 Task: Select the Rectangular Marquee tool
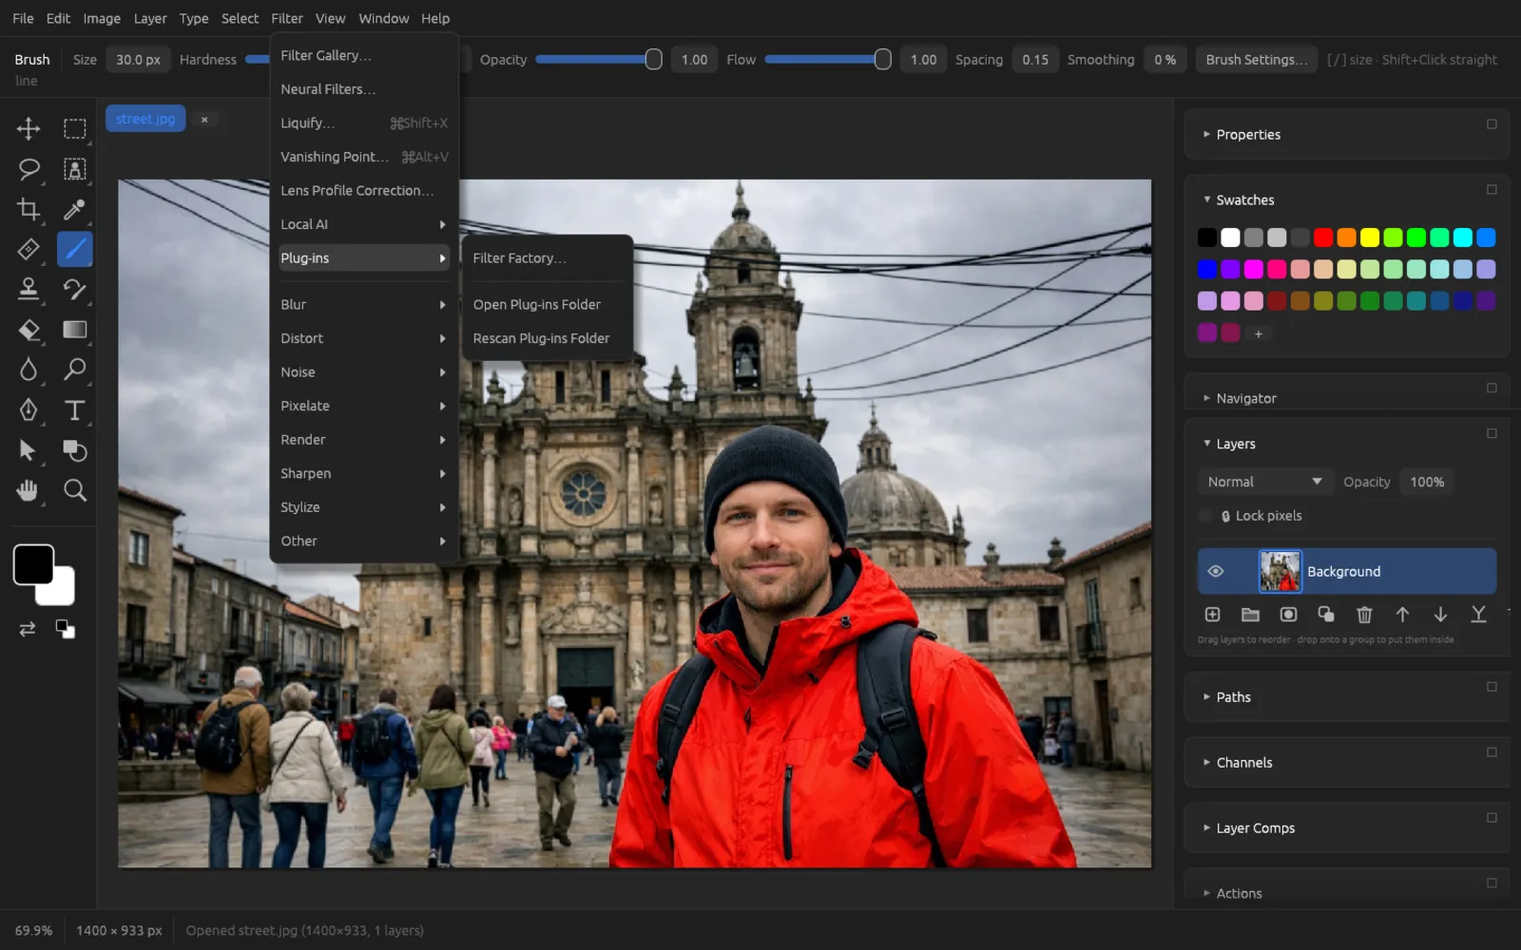(74, 128)
